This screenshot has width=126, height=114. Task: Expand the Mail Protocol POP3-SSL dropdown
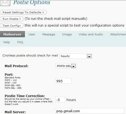tap(66, 66)
